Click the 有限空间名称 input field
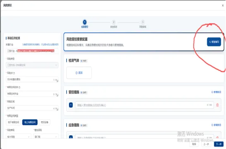The image size is (226, 149). 32,94
